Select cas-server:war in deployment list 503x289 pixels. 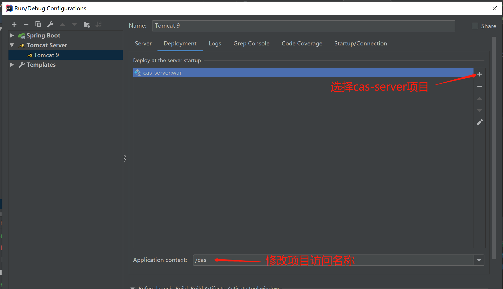162,73
